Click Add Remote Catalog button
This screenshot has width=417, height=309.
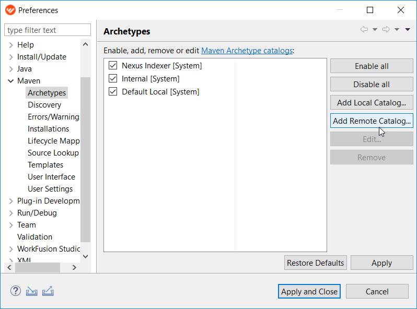[372, 121]
